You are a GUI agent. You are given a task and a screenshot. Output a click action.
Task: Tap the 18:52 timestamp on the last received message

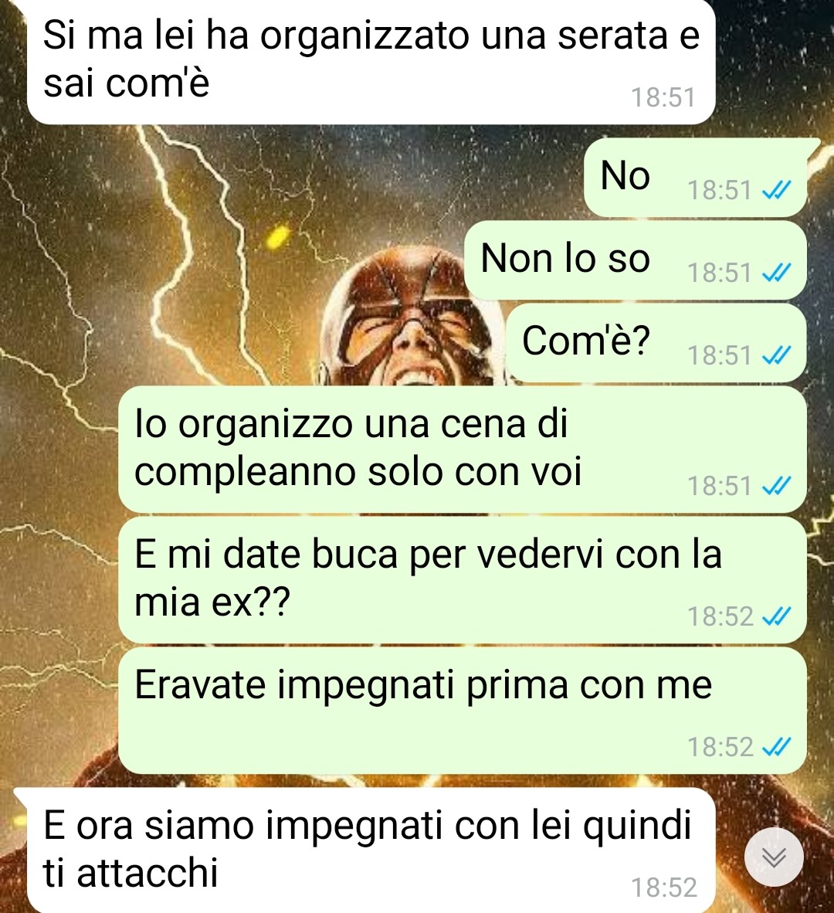tap(664, 888)
